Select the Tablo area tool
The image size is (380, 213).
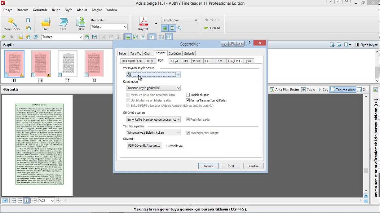pos(308,89)
